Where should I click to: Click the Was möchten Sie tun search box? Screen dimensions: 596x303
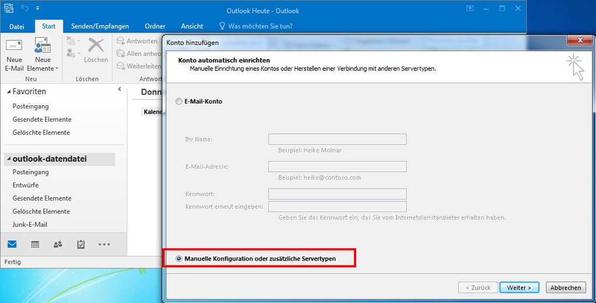pyautogui.click(x=256, y=26)
